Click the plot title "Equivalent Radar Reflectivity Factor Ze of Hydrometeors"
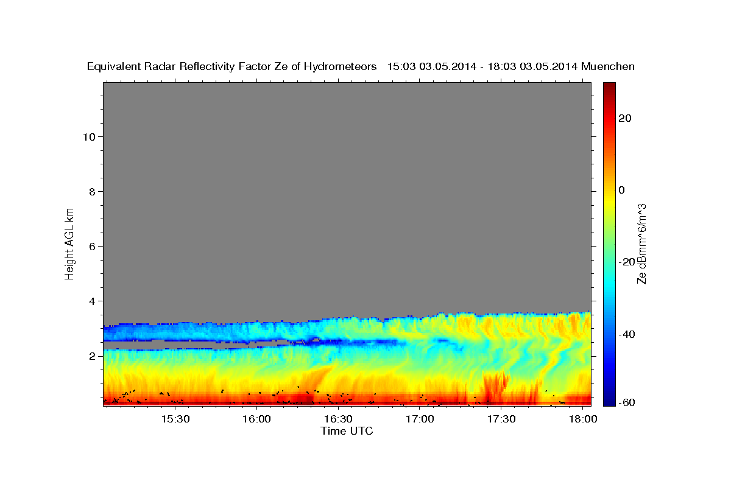 click(231, 67)
